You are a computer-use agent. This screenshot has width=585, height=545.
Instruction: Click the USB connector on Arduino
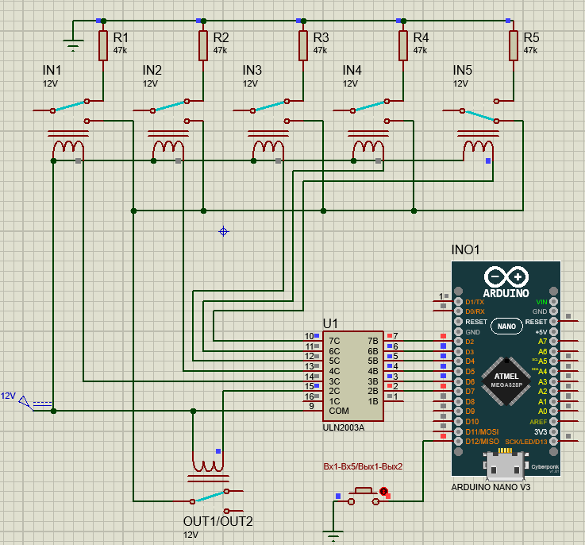click(x=506, y=465)
